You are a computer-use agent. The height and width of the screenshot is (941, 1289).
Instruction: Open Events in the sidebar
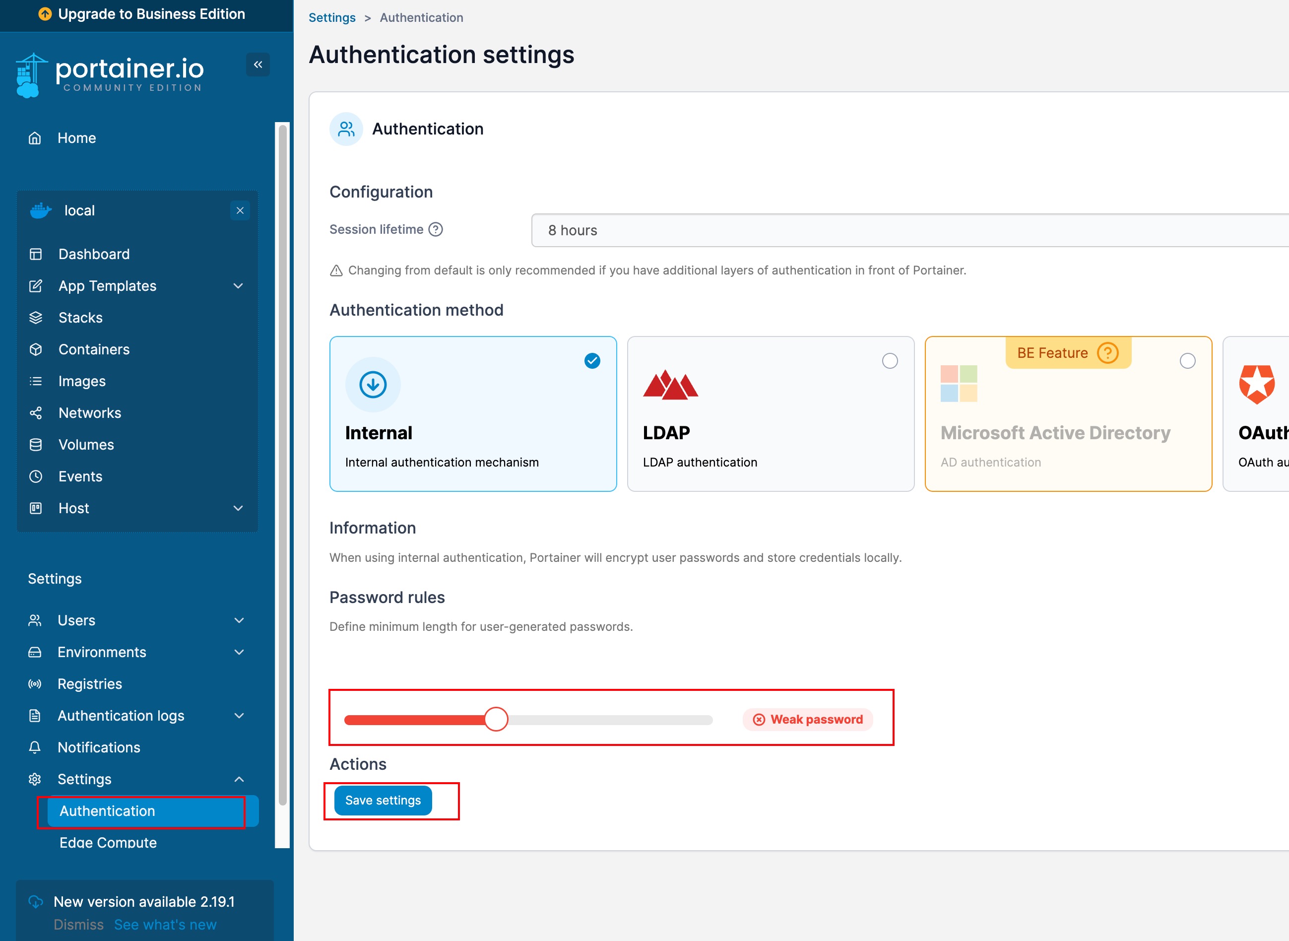[x=80, y=476]
